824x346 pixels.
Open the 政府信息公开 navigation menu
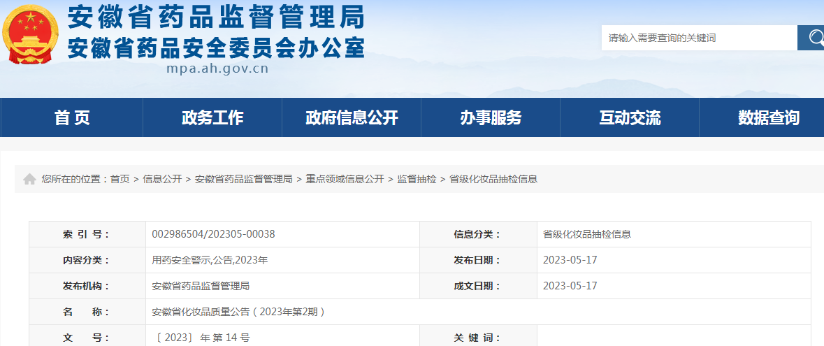point(352,117)
